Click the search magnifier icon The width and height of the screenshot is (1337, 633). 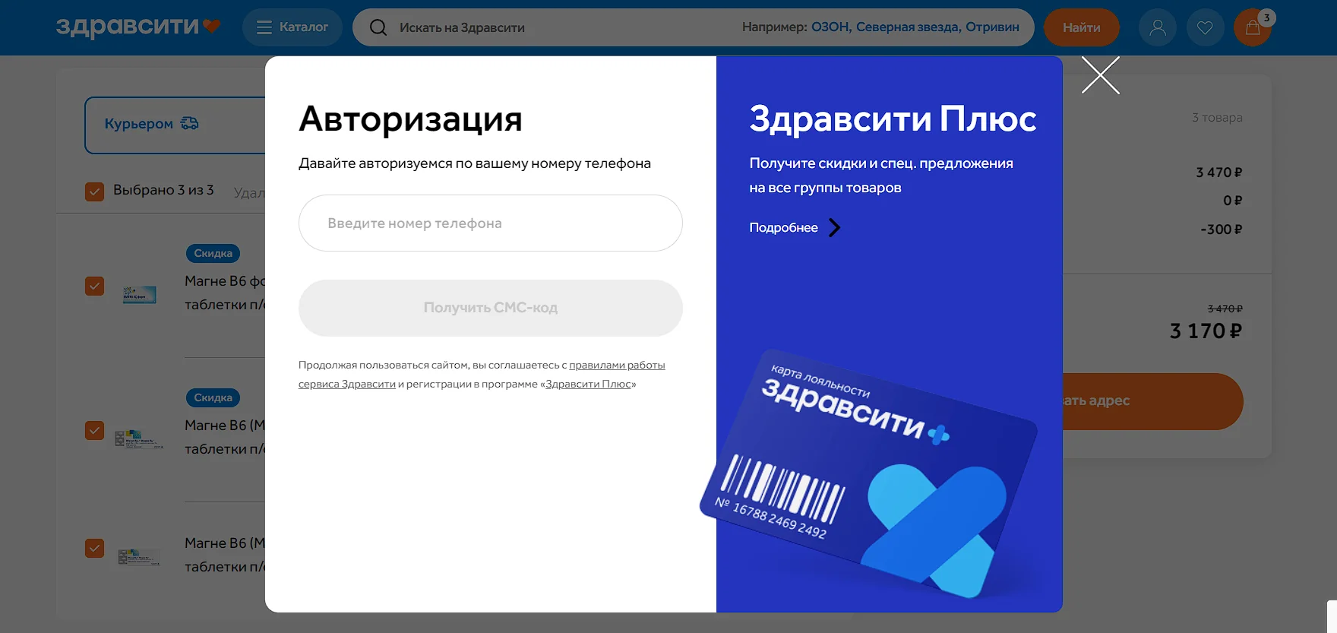[x=378, y=28]
